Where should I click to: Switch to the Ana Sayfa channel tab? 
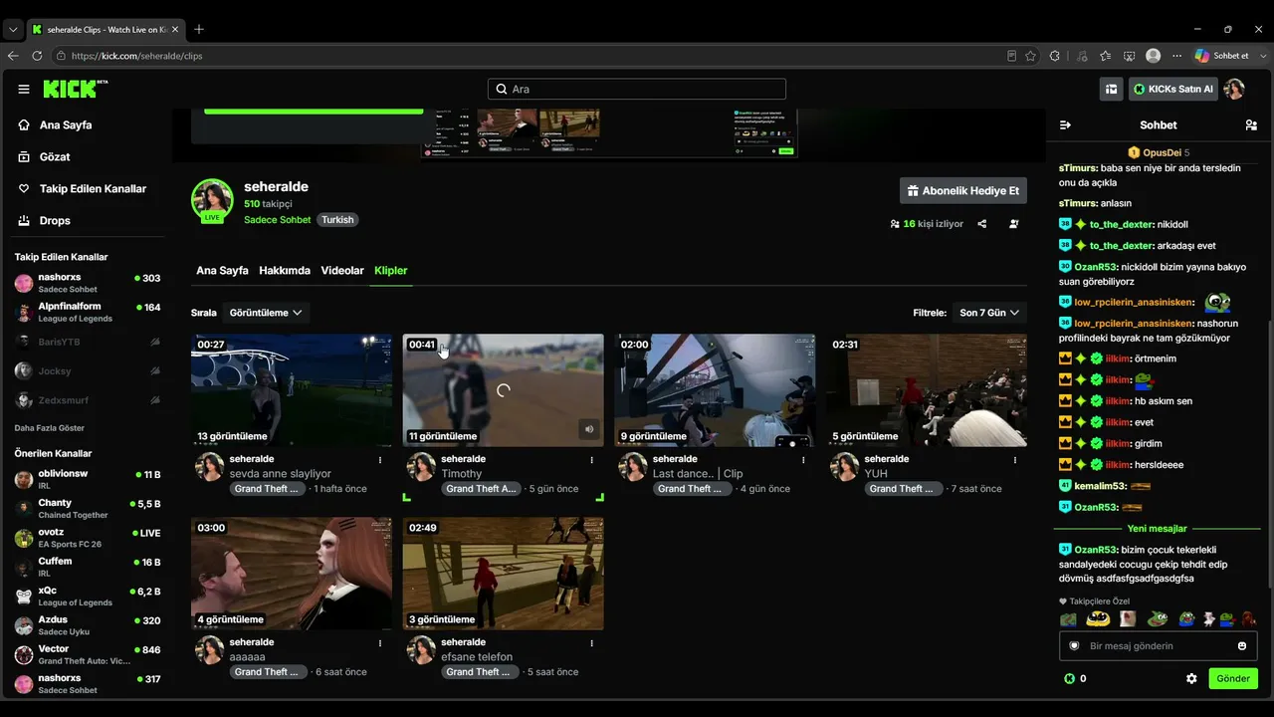coord(222,271)
